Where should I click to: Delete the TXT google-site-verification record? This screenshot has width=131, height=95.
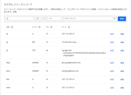pos(112,51)
